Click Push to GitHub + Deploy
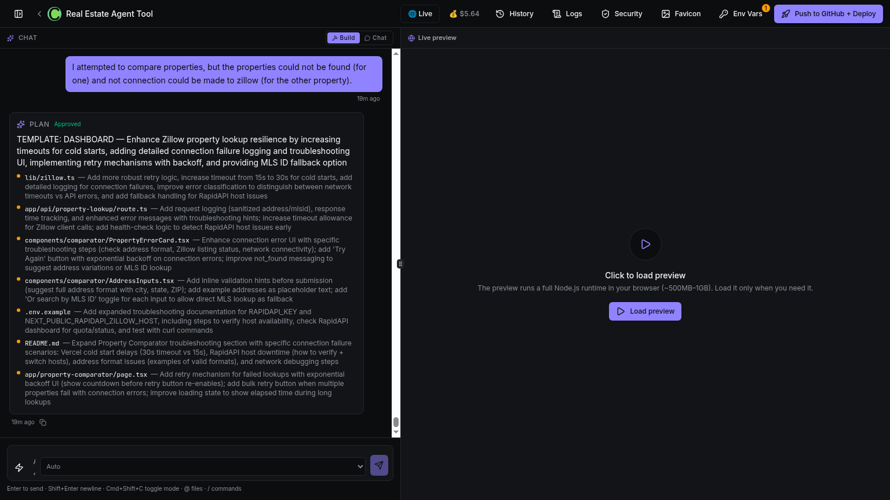890x500 pixels. 829,14
